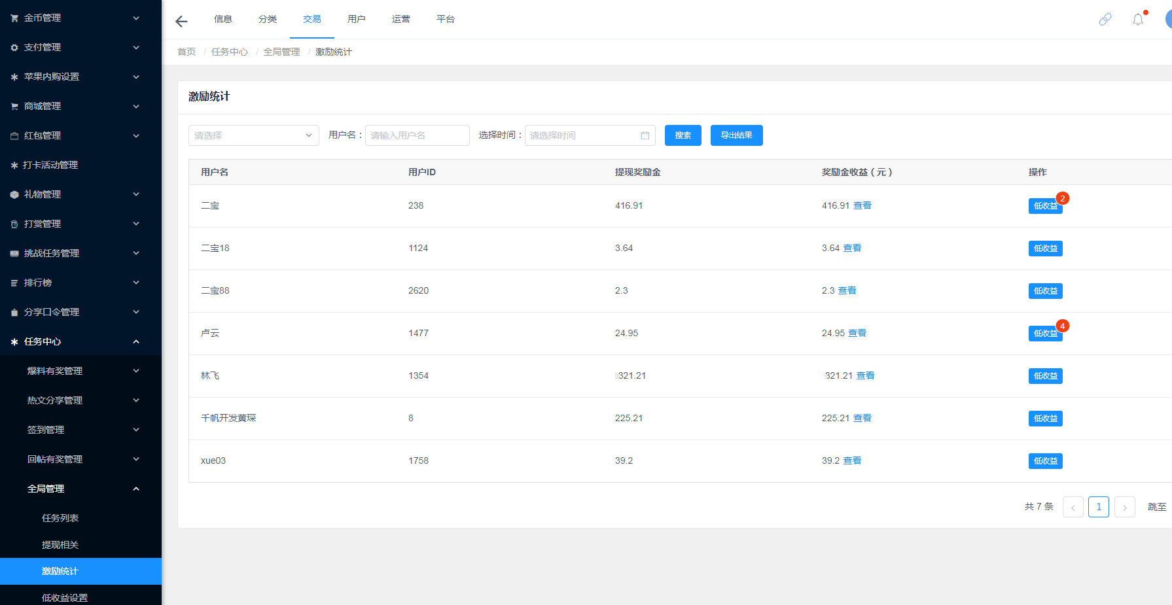Click the calendar icon in time picker

pos(645,135)
